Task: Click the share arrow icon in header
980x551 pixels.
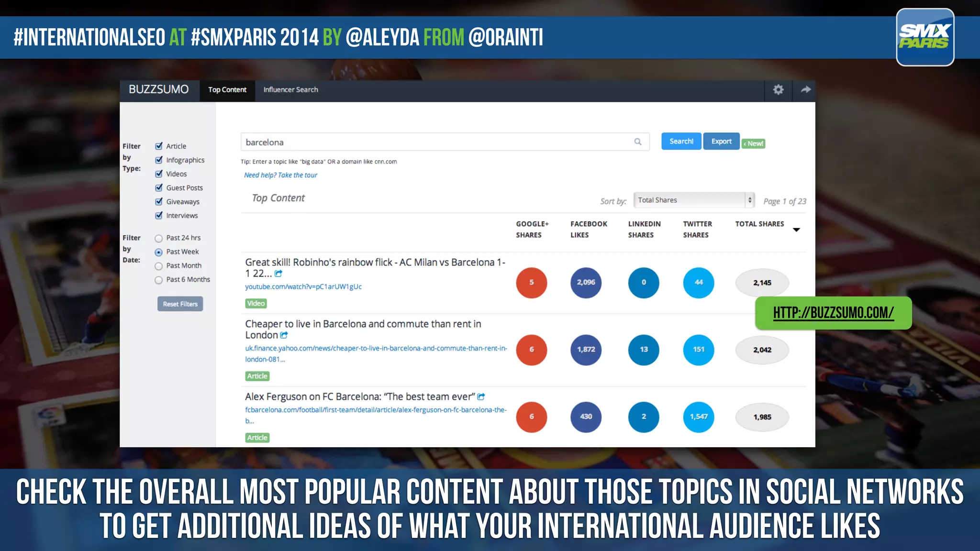Action: [806, 89]
